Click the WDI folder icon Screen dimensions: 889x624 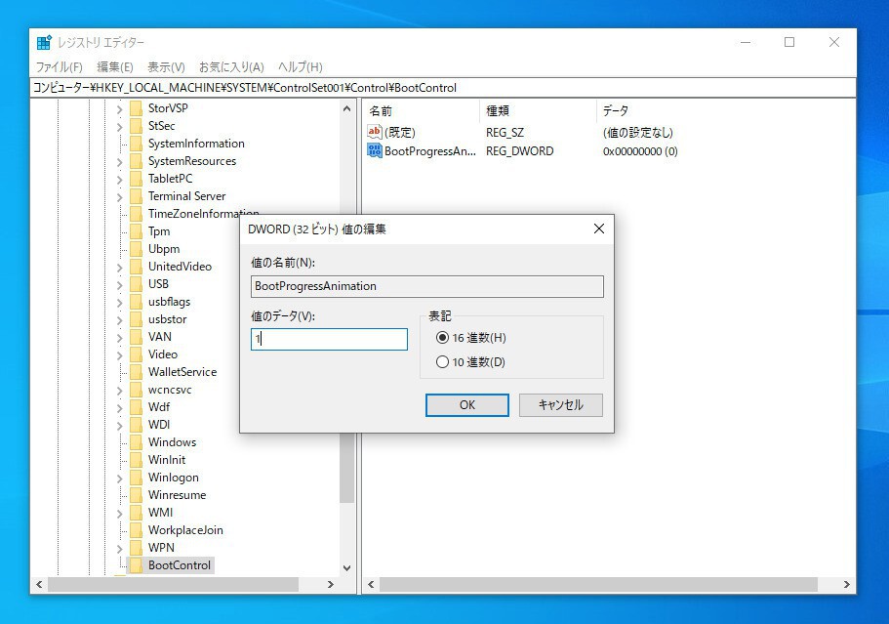(x=136, y=425)
